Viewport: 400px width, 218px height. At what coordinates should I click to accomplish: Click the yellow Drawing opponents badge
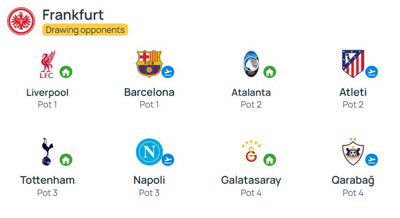click(x=85, y=30)
